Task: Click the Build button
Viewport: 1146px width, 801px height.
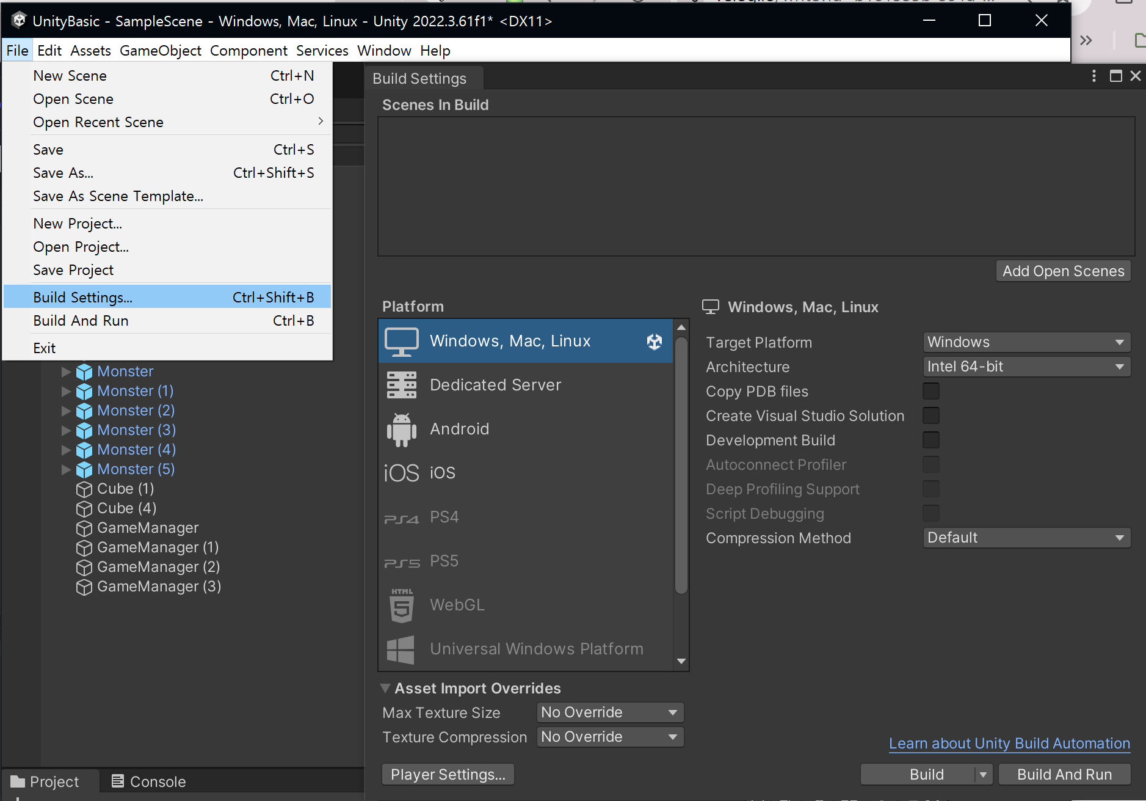Action: (x=918, y=775)
